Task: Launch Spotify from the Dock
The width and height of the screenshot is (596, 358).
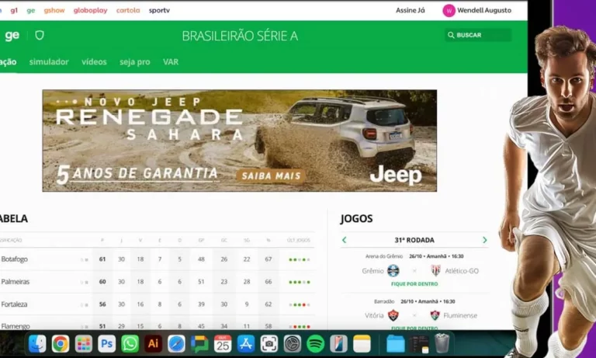Action: pos(316,343)
